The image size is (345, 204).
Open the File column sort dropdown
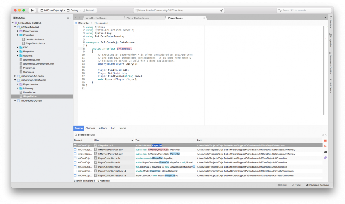pos(132,141)
